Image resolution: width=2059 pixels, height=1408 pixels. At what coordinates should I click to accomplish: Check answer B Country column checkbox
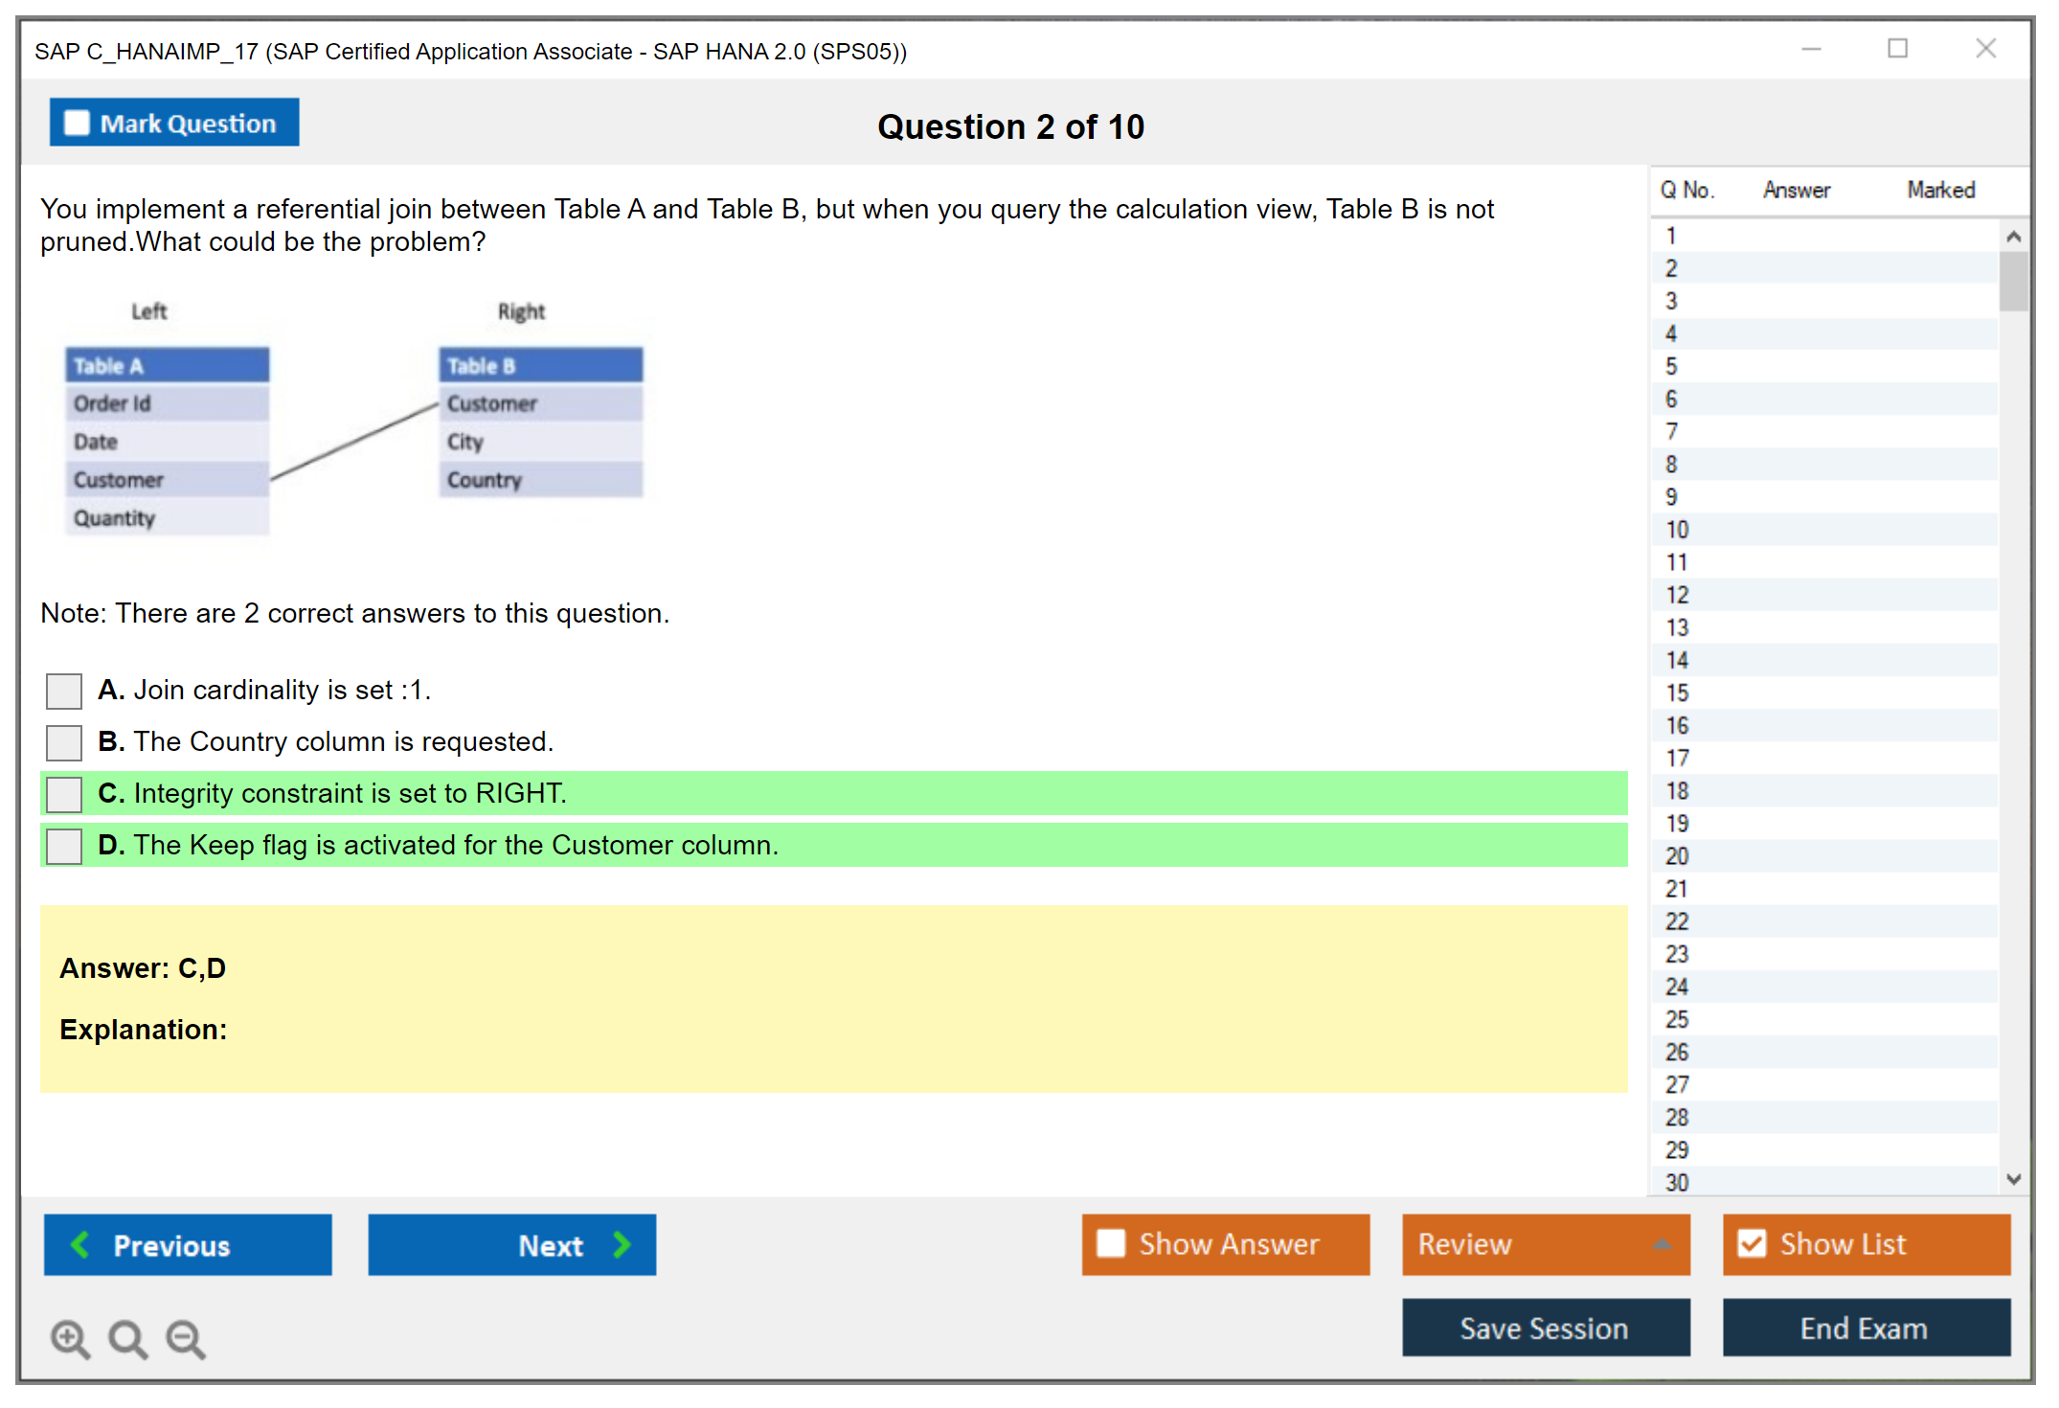64,742
